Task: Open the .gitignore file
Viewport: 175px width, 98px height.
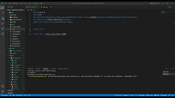Action: click(x=15, y=39)
